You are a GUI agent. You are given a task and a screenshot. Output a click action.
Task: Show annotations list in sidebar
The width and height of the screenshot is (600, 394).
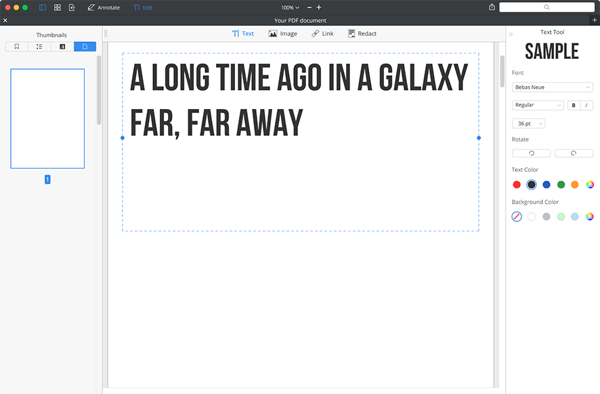pyautogui.click(x=62, y=47)
